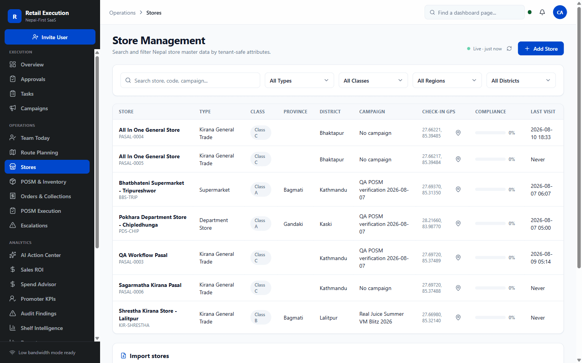Open the All Districts dropdown
The height and width of the screenshot is (363, 582).
click(521, 80)
